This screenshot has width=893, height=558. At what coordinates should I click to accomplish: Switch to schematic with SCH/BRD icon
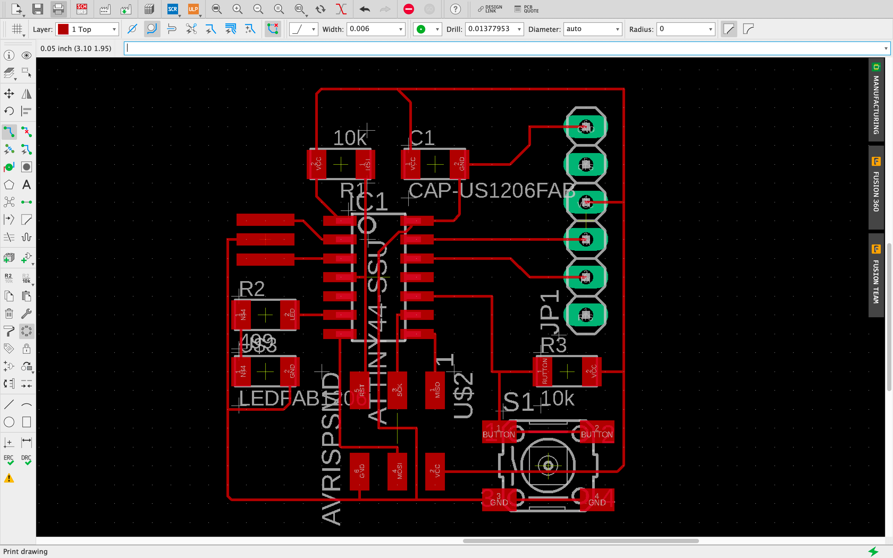click(x=82, y=9)
